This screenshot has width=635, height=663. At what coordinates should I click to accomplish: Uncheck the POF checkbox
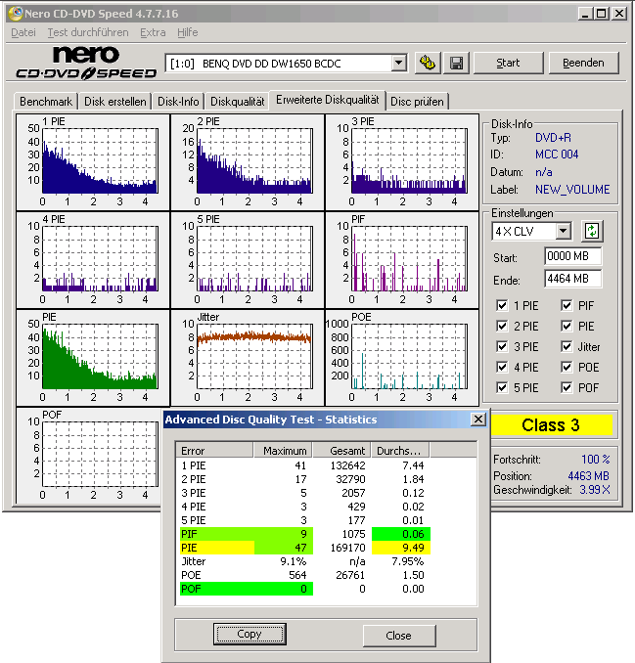(567, 387)
